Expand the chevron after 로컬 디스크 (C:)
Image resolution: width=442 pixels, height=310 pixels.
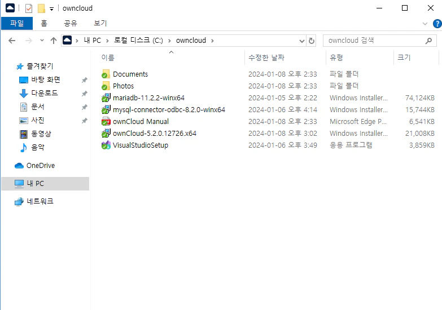tap(169, 41)
